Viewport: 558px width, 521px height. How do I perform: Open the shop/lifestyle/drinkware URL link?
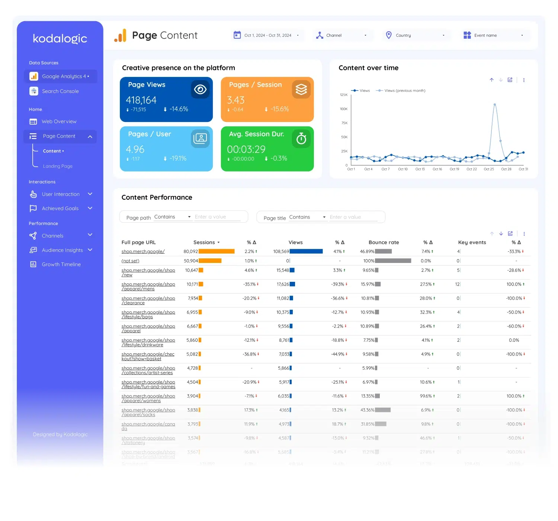148,342
